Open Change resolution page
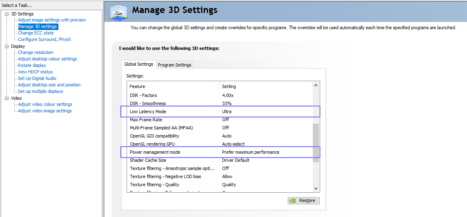Viewport: 467px width, 217px height. 36,52
